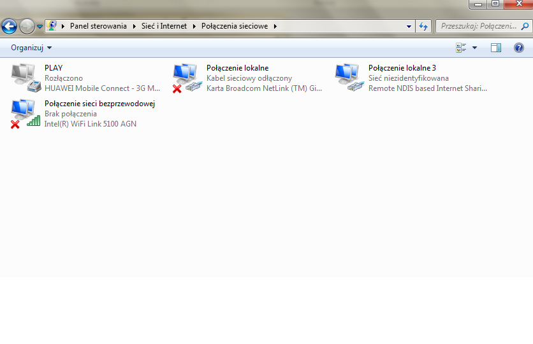Select the Połączenie lokalne 3 adapter icon
The image size is (533, 344).
(349, 78)
